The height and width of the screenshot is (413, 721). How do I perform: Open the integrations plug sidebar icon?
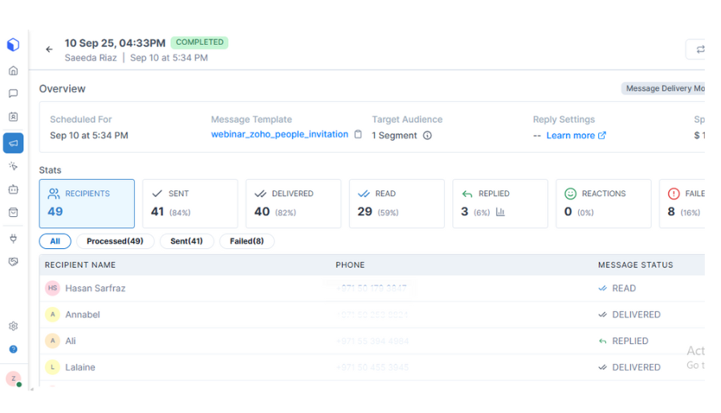(x=13, y=239)
